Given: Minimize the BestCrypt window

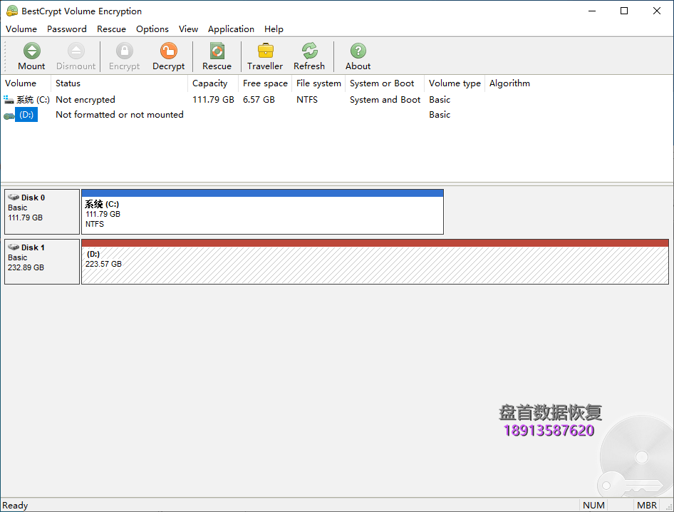Looking at the screenshot, I should pos(592,11).
